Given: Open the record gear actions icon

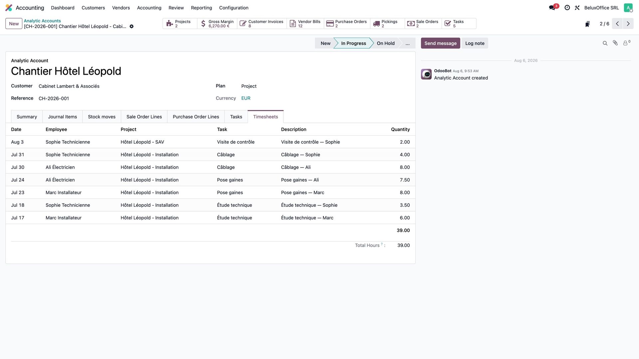Looking at the screenshot, I should [x=131, y=26].
